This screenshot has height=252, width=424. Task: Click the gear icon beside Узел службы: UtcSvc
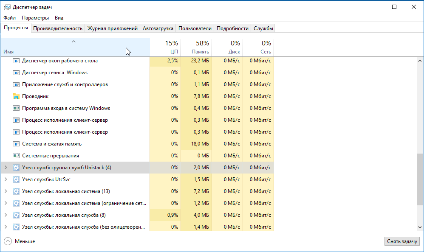(x=16, y=179)
